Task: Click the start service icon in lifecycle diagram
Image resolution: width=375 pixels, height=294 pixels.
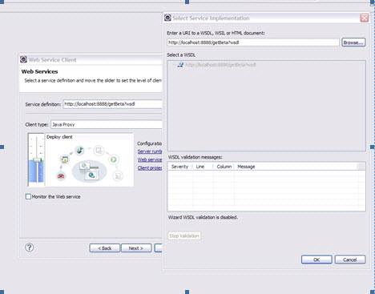Action: pos(114,159)
